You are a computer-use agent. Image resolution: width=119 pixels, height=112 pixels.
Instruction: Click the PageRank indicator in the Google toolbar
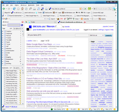[69, 19]
